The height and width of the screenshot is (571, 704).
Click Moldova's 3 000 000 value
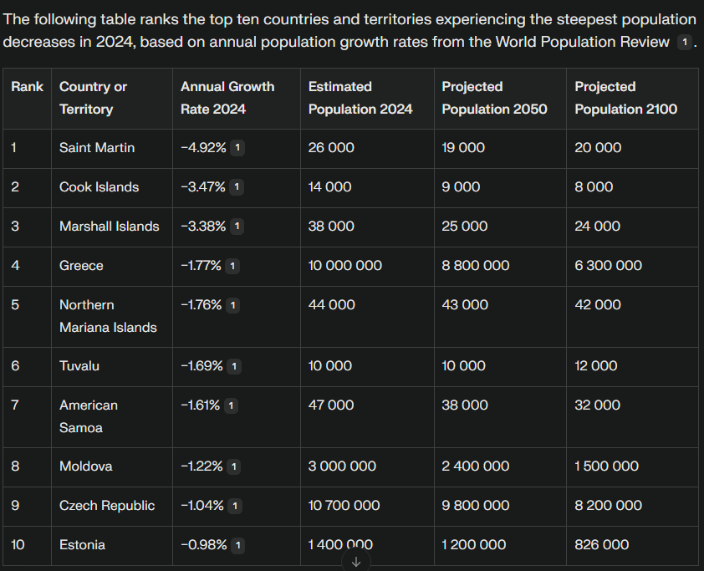click(342, 466)
